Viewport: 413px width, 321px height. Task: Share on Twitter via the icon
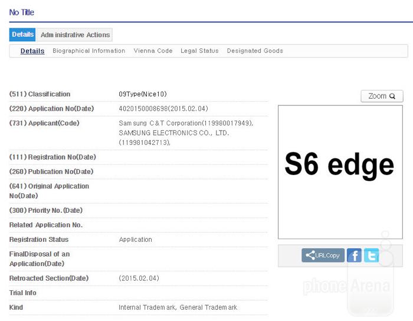click(x=371, y=255)
